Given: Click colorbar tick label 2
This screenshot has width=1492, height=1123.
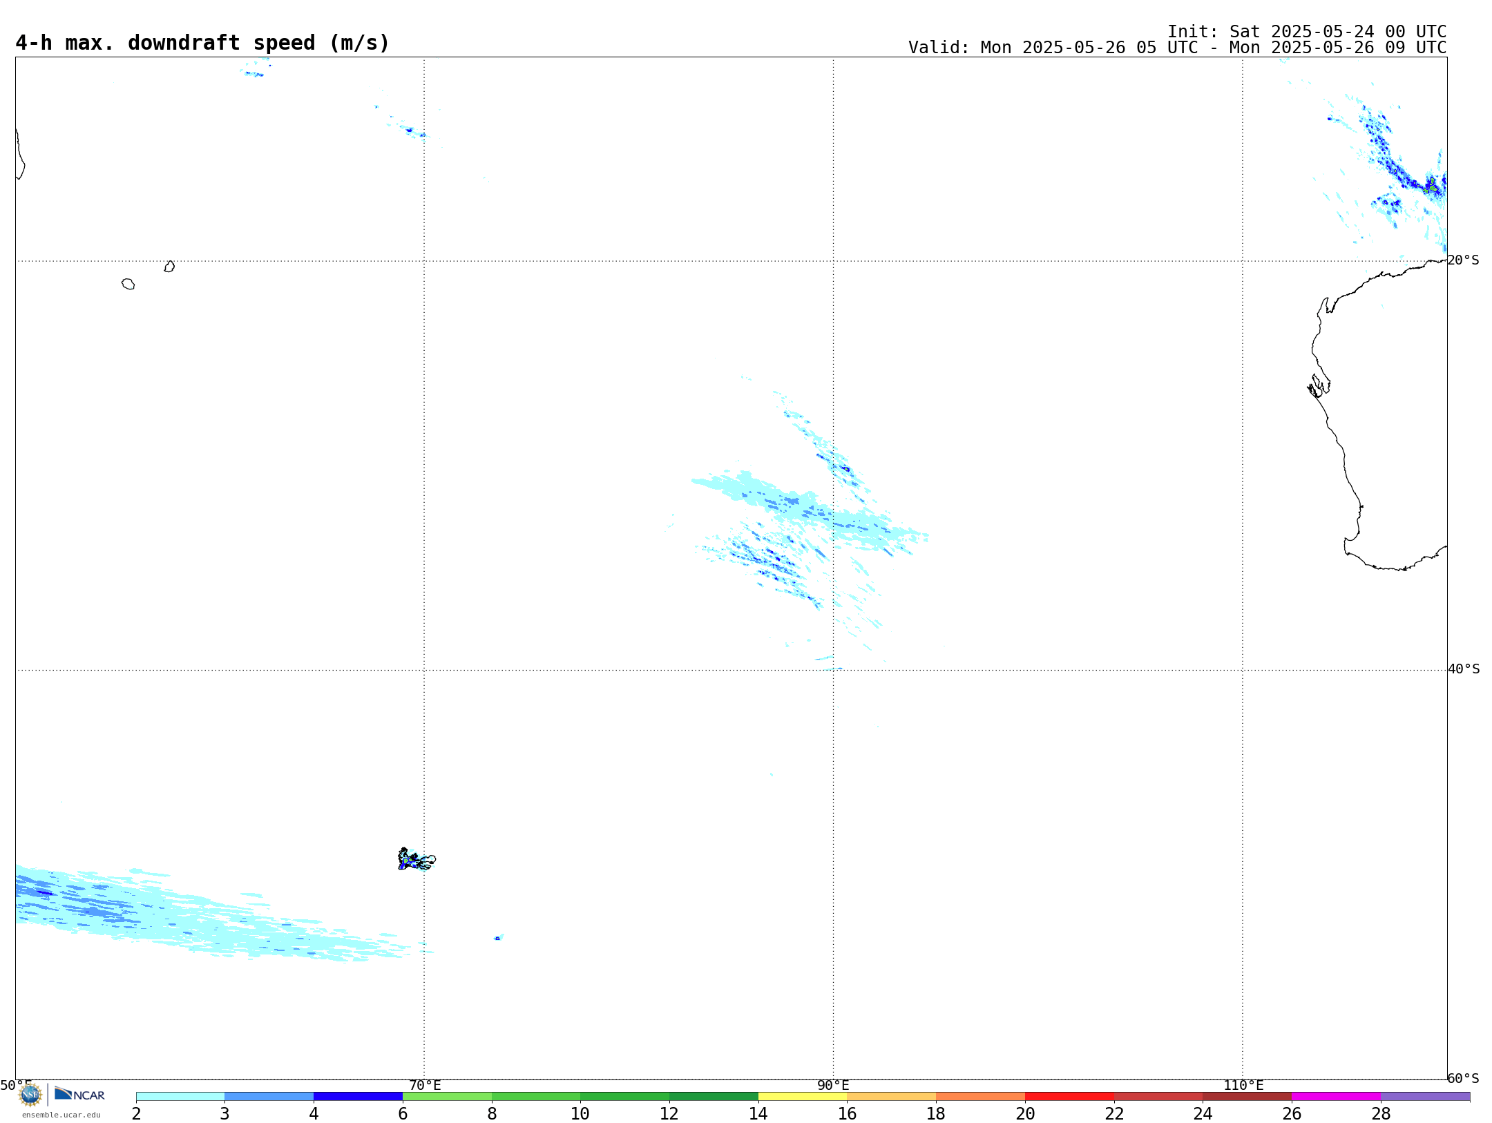Looking at the screenshot, I should click(136, 1113).
